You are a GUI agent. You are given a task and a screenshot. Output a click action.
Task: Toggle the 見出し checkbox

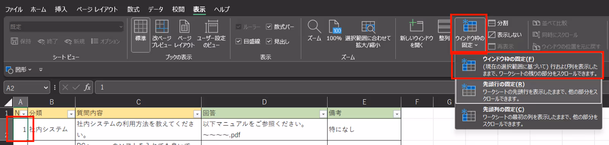pos(269,41)
